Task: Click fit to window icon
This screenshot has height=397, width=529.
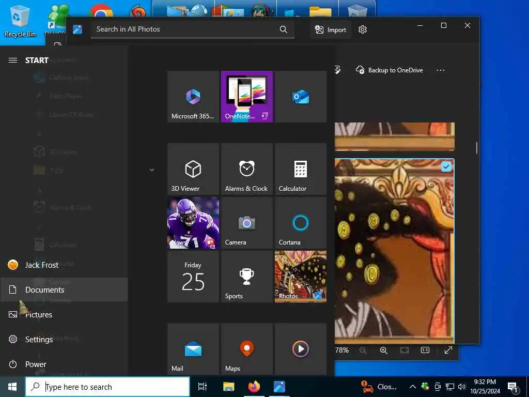Action: [404, 350]
